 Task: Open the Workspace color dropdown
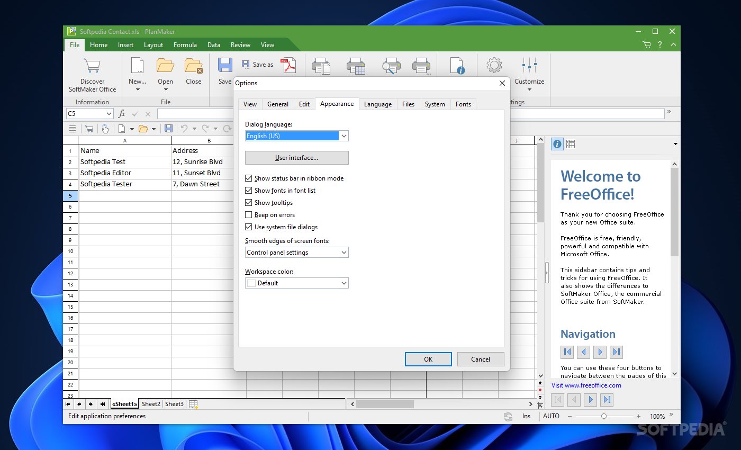[x=297, y=283]
